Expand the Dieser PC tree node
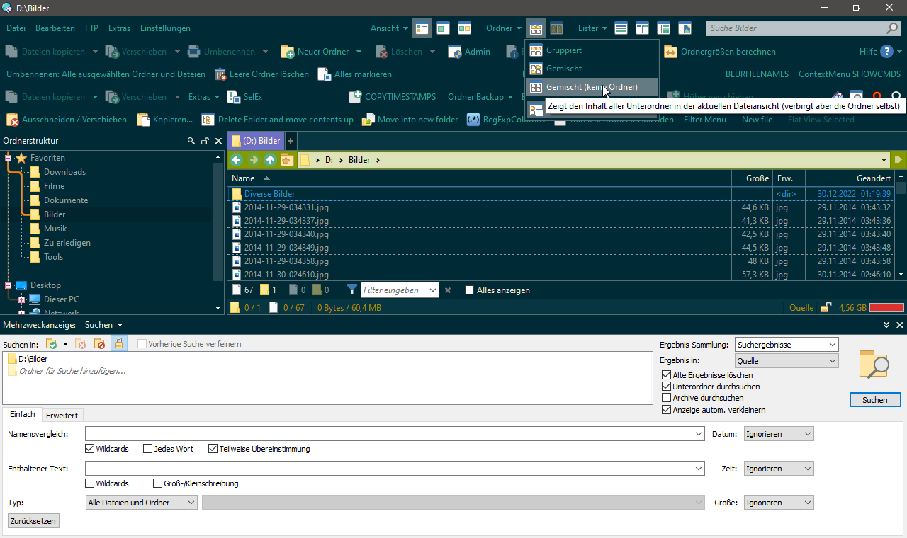 point(21,299)
